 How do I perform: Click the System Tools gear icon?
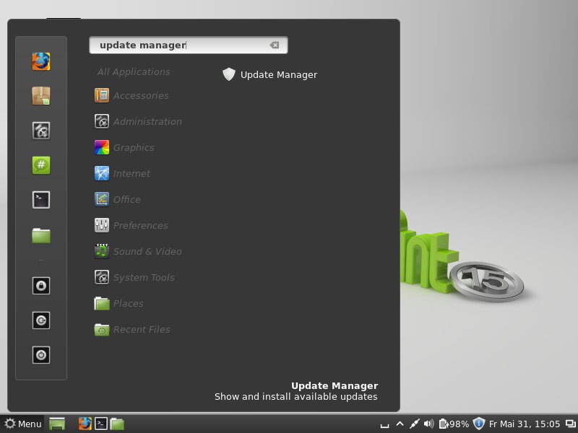click(101, 277)
